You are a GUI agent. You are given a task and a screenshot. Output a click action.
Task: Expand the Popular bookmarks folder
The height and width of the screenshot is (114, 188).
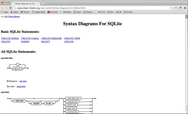tap(88, 12)
